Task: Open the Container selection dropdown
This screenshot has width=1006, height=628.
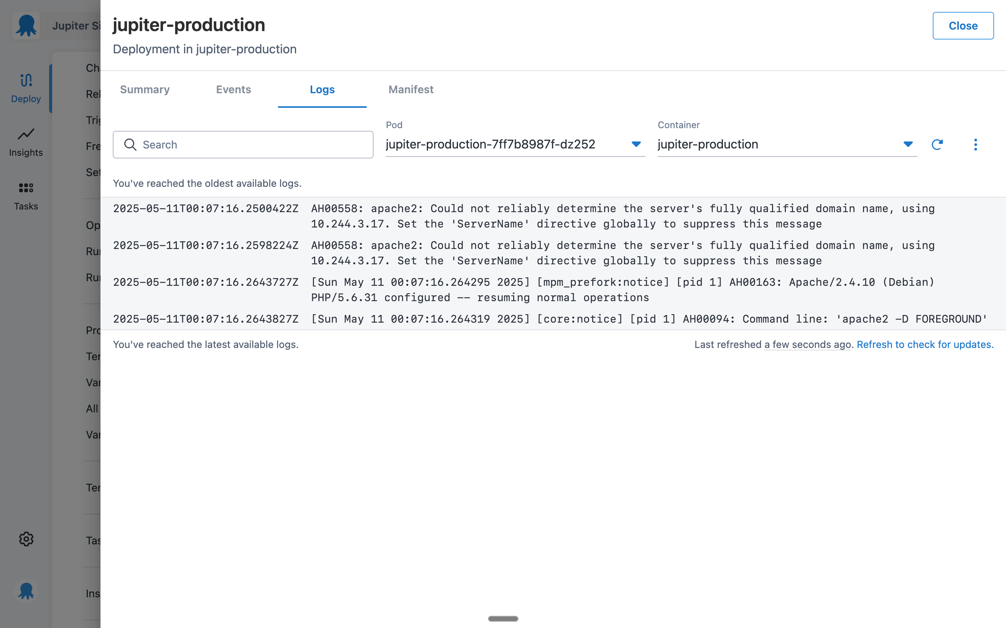Action: click(907, 144)
